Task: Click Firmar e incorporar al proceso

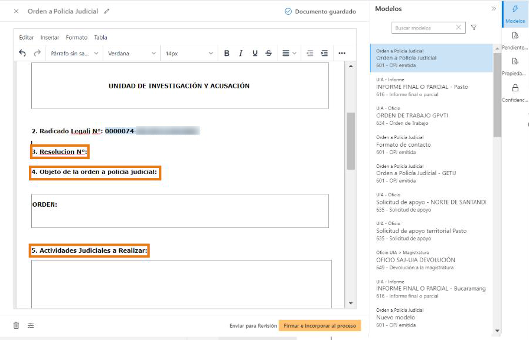Action: point(319,326)
